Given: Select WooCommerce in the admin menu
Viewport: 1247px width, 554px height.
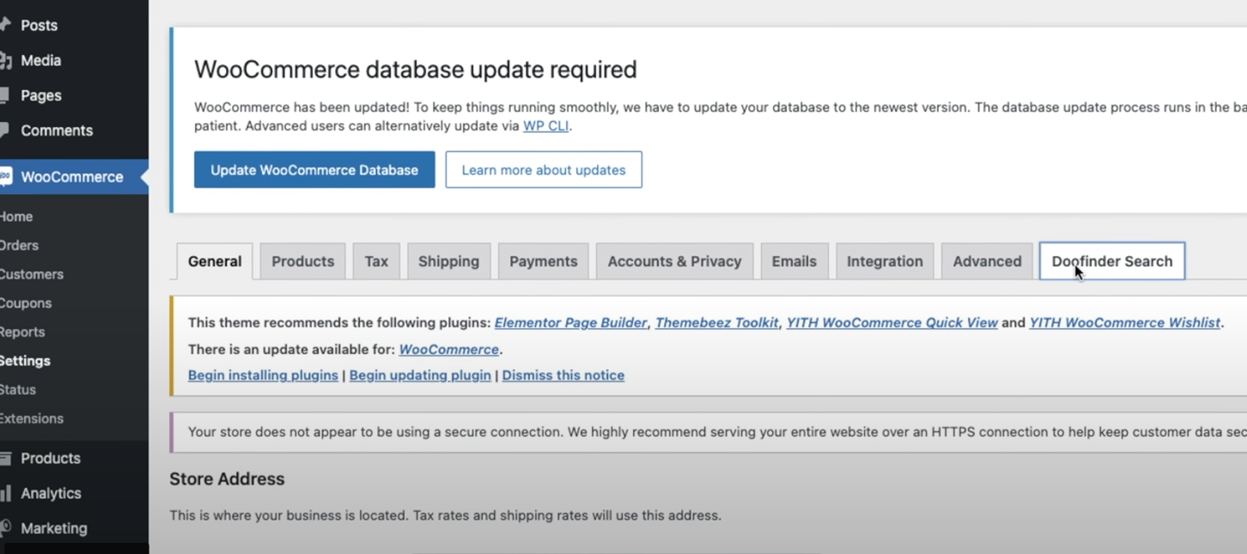Looking at the screenshot, I should pyautogui.click(x=74, y=177).
